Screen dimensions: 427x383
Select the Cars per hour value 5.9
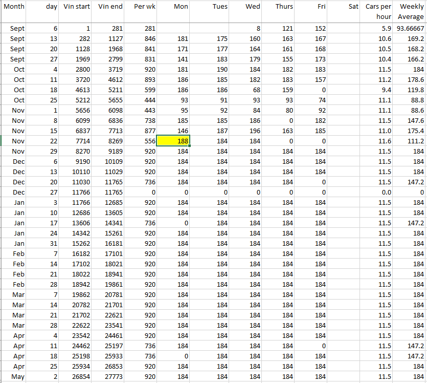[378, 29]
